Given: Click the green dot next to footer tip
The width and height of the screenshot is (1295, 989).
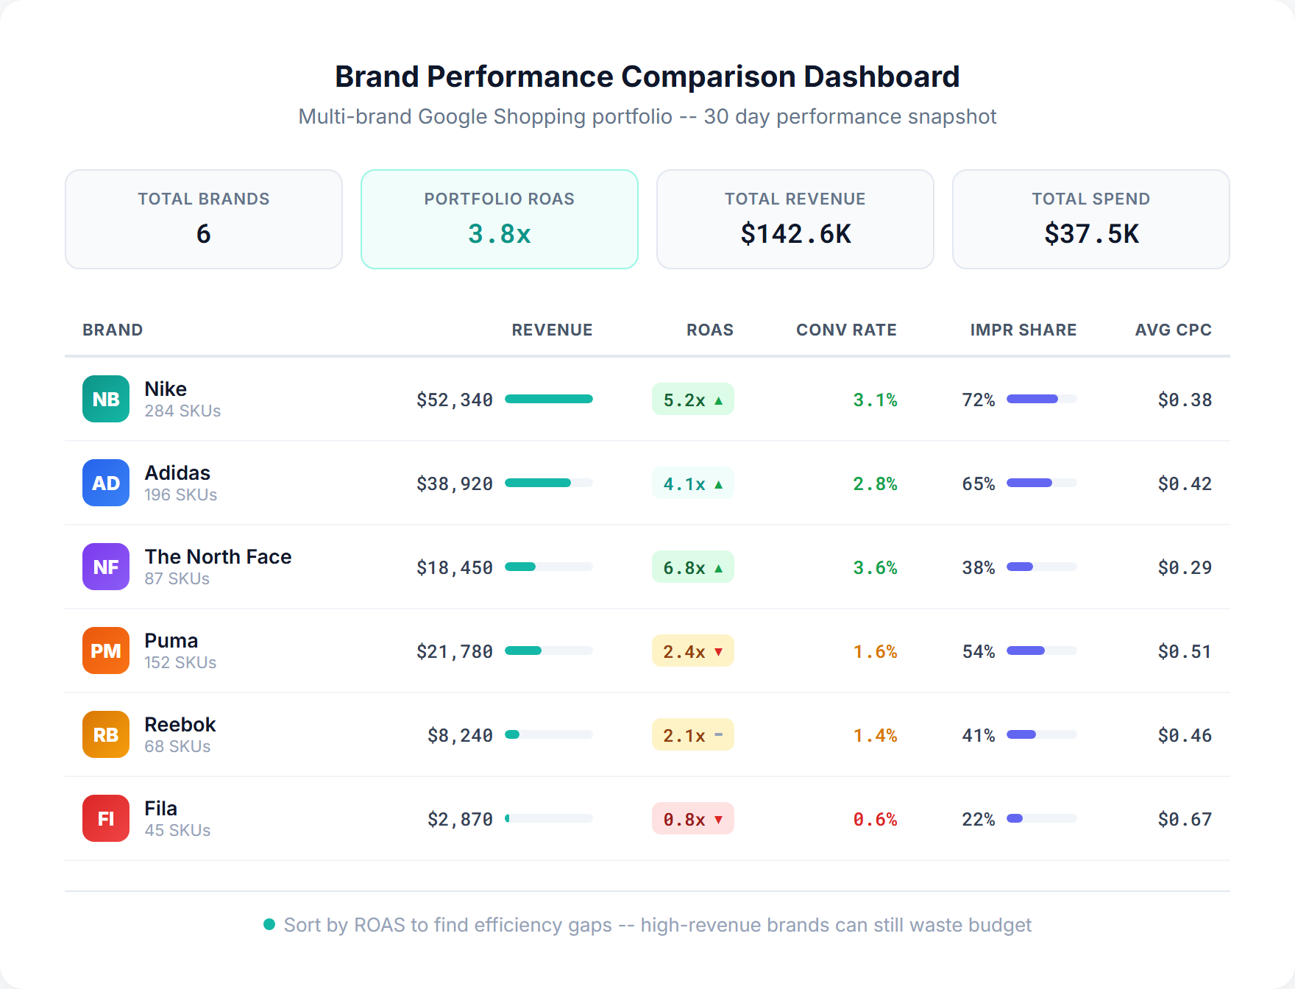Looking at the screenshot, I should coord(269,924).
